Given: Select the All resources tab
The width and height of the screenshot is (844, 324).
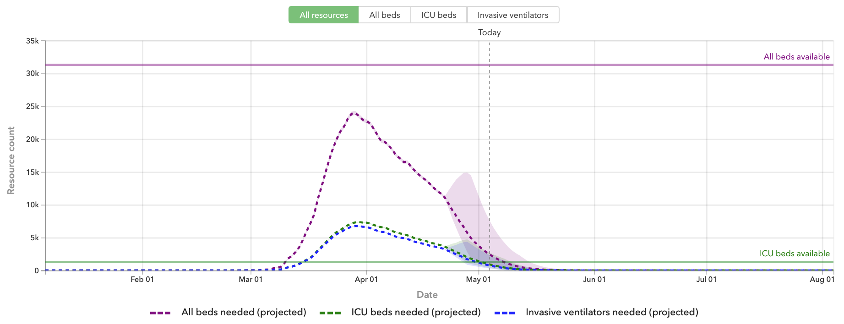Looking at the screenshot, I should pos(324,15).
